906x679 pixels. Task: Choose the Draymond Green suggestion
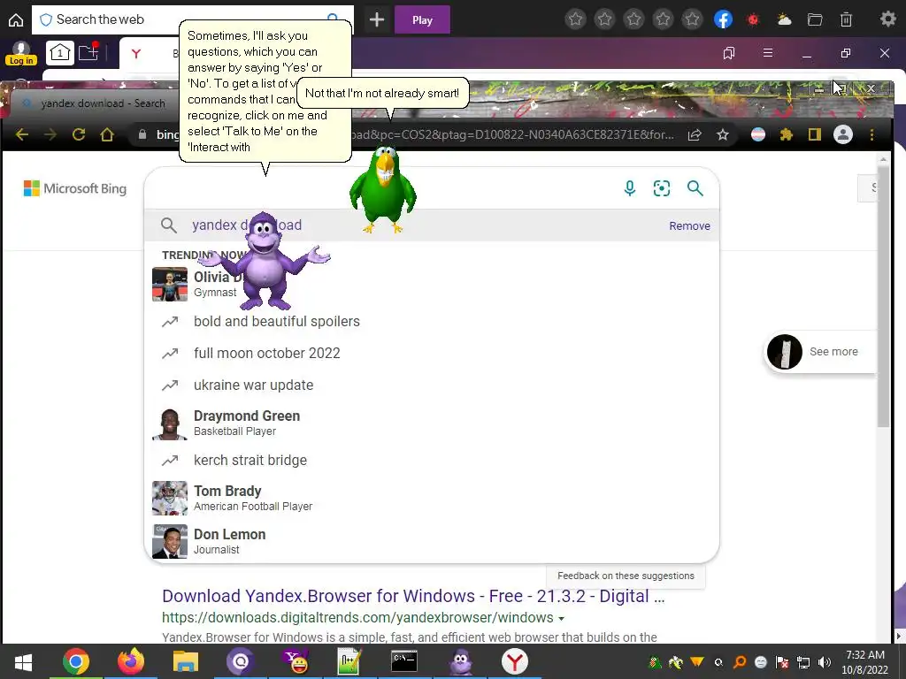[432, 423]
